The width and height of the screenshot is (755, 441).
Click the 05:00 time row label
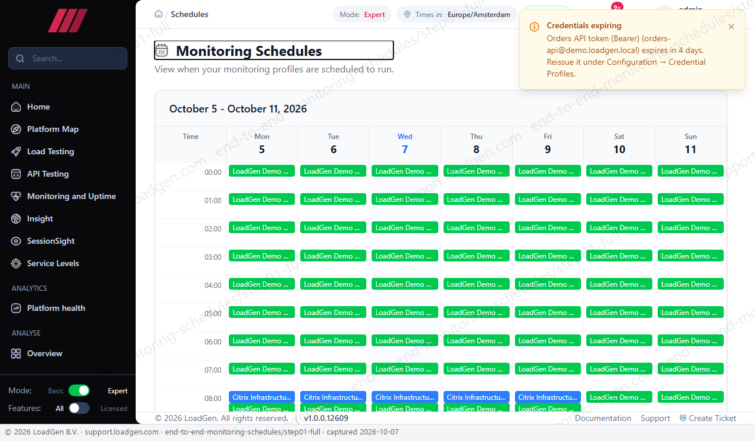(213, 313)
